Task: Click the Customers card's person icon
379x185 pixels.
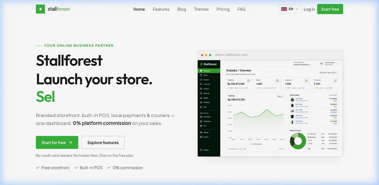Action: (306, 81)
